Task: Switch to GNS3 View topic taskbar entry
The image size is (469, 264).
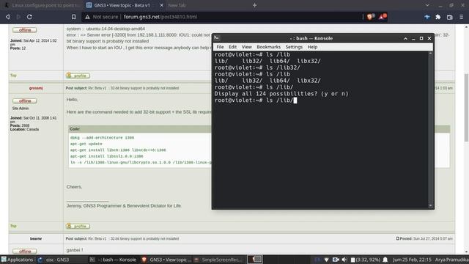Action: [166, 260]
